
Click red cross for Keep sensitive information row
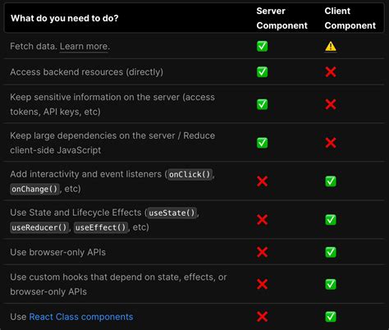tap(331, 104)
